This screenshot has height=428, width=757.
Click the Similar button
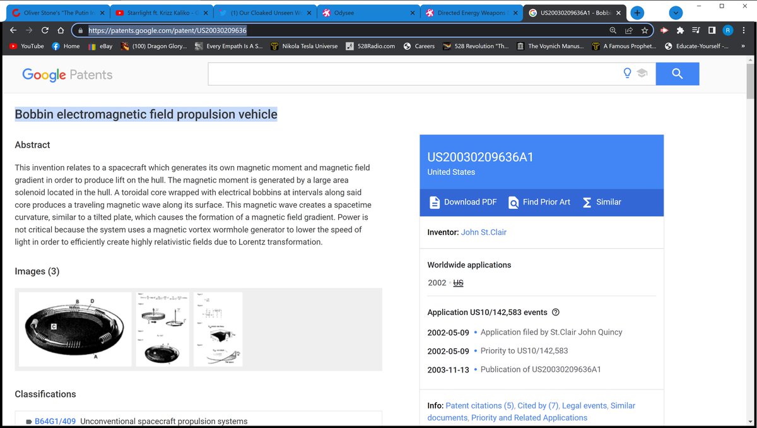[602, 202]
